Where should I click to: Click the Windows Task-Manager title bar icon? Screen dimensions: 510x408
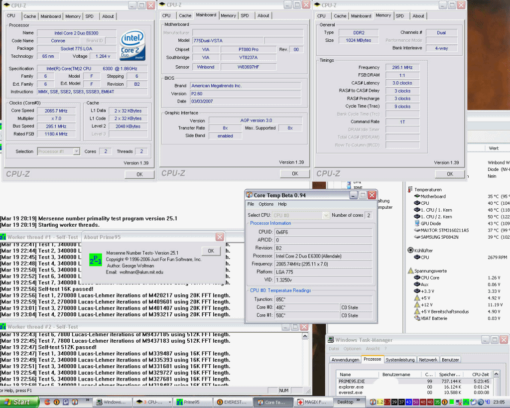pyautogui.click(x=331, y=340)
